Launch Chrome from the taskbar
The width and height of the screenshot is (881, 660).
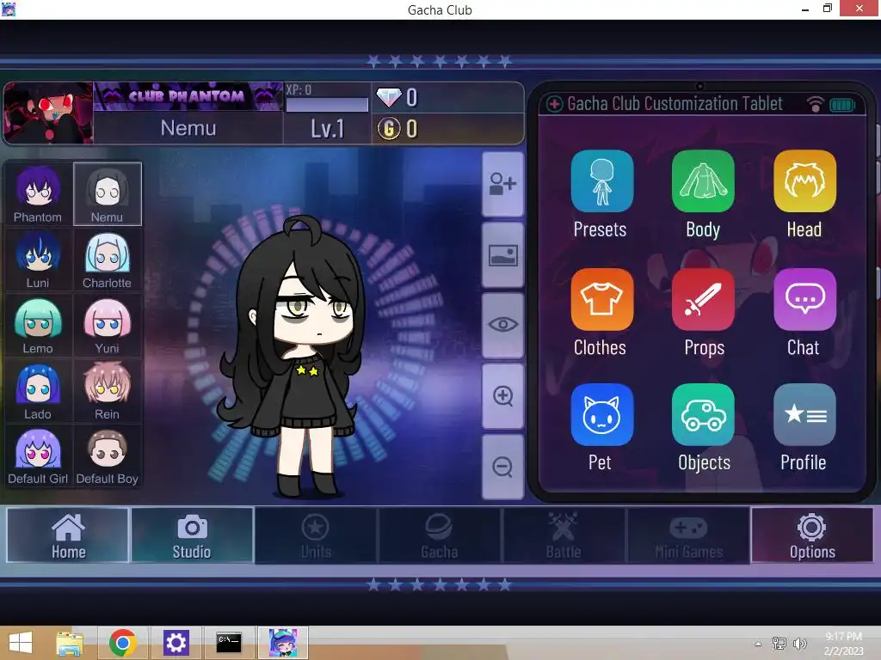click(122, 643)
